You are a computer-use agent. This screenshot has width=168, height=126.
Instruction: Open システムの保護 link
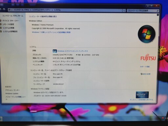(x=9, y=28)
